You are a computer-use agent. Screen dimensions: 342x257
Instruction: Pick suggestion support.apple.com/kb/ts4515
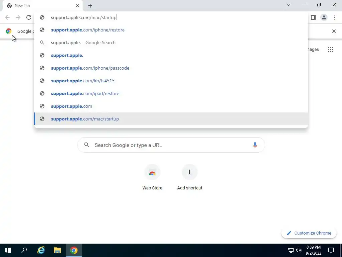pyautogui.click(x=171, y=81)
